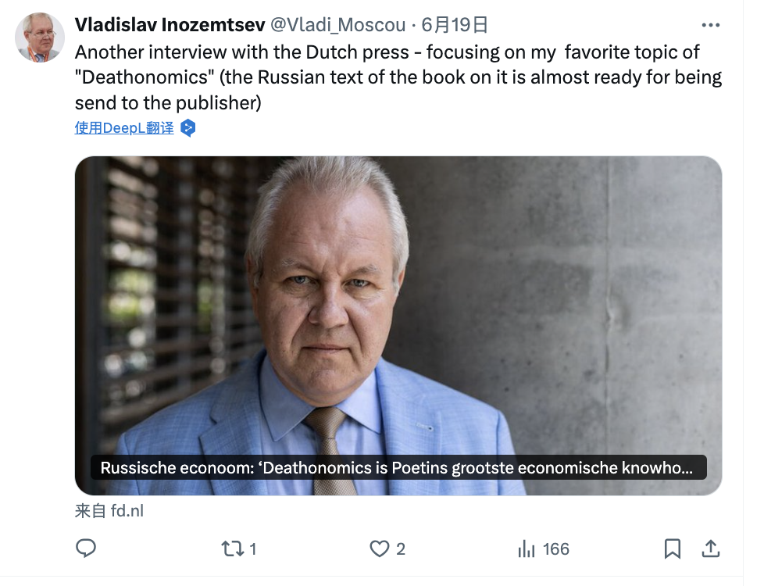Screen dimensions: 764x586
Task: Click the Russische econoom headline caption
Action: pyautogui.click(x=397, y=468)
